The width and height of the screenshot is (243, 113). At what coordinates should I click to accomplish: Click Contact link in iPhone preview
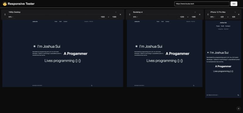228,26
